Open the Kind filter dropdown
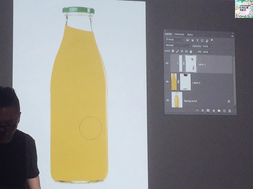 click(x=174, y=40)
